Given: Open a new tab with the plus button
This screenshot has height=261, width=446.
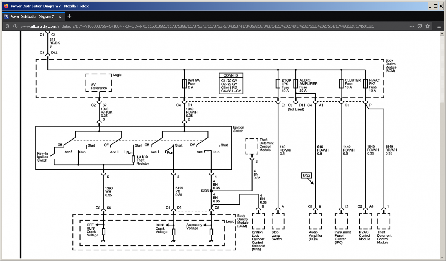Looking at the screenshot, I should 69,16.
